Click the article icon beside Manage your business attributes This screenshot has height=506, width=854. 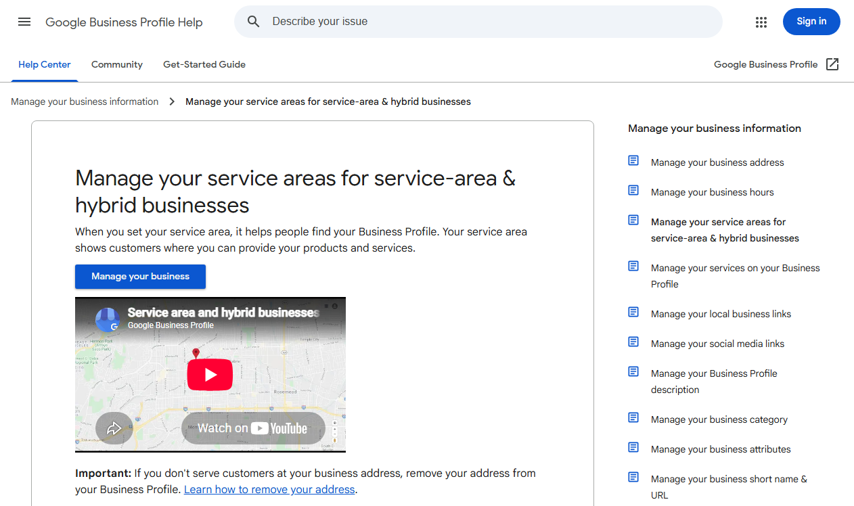click(x=633, y=448)
